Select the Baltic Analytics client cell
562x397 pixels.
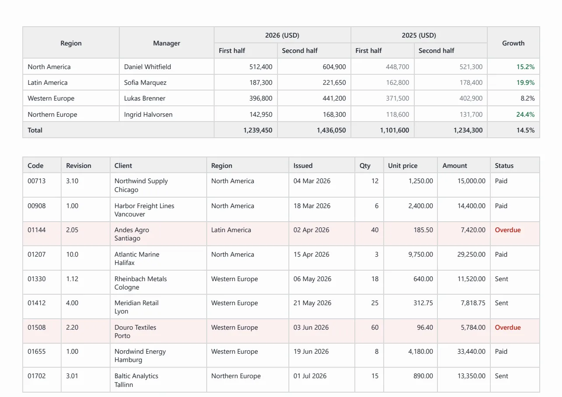158,380
